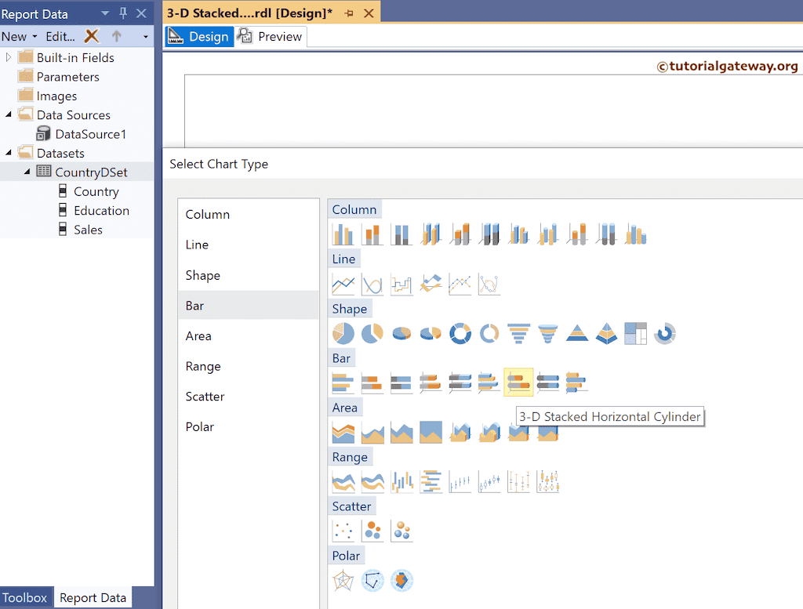Choose the Sunburst chart icon
Screen dimensions: 803x609
[x=665, y=334]
